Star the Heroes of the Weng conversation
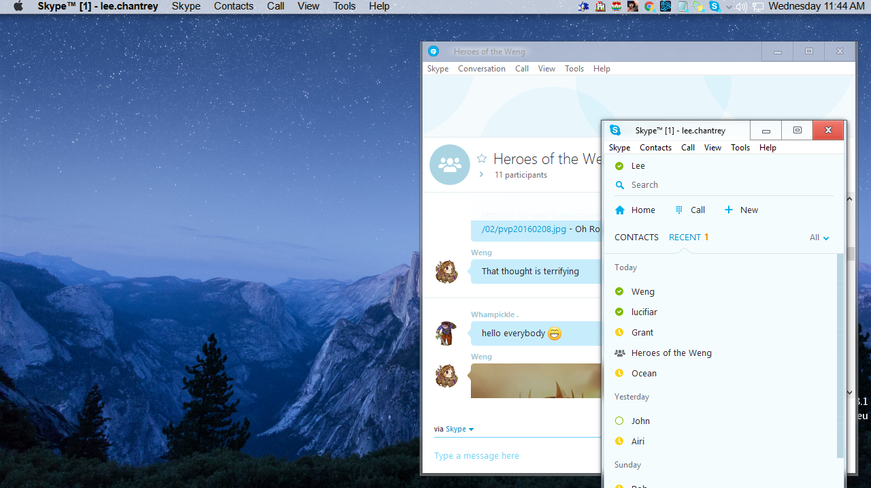Screen dimensions: 871x488 (x=482, y=159)
